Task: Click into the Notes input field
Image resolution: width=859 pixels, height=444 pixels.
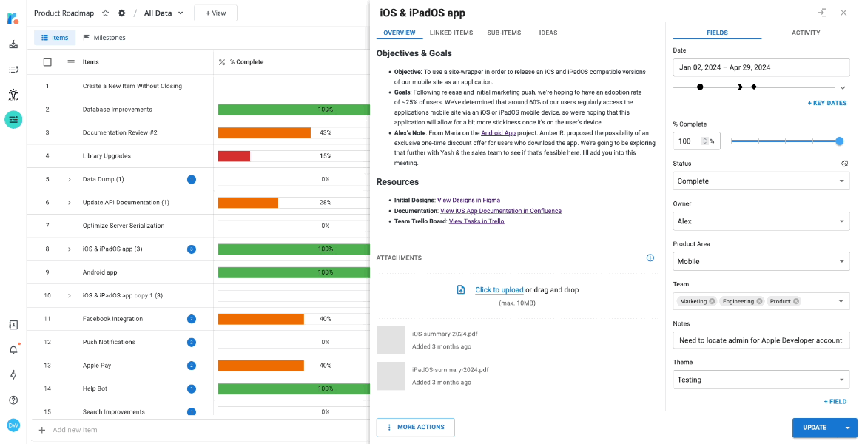Action: pyautogui.click(x=761, y=340)
